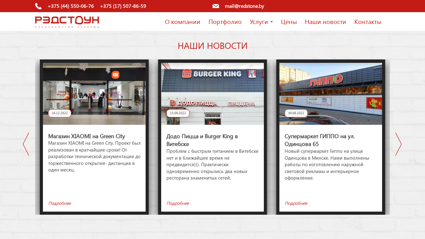Click the 30.06.2022 date badge
Screen dimensions: 425x239
296,113
